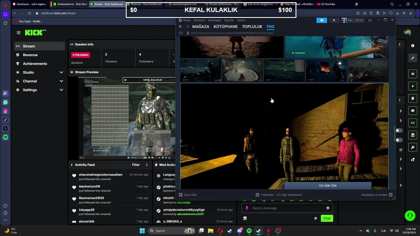
Task: Toggle the upper switch in right panel
Action: 399,130
